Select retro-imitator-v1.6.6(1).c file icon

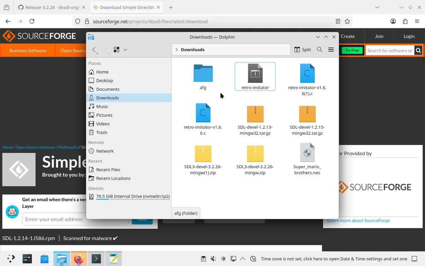pyautogui.click(x=307, y=73)
